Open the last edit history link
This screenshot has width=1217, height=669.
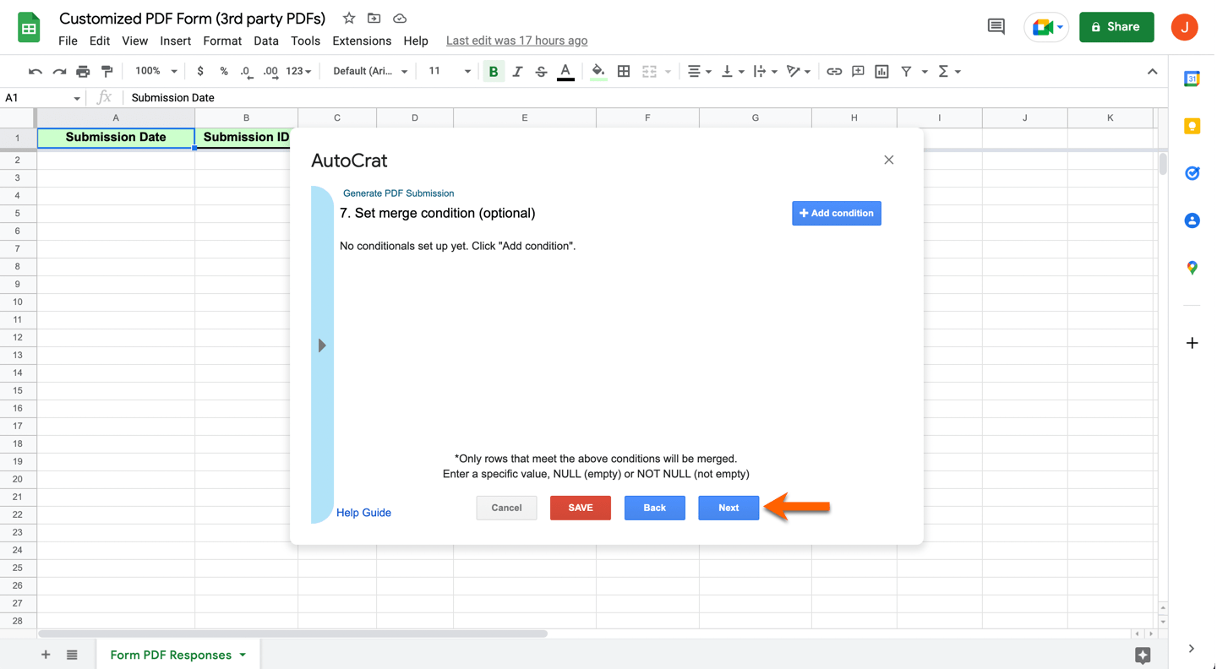tap(516, 41)
